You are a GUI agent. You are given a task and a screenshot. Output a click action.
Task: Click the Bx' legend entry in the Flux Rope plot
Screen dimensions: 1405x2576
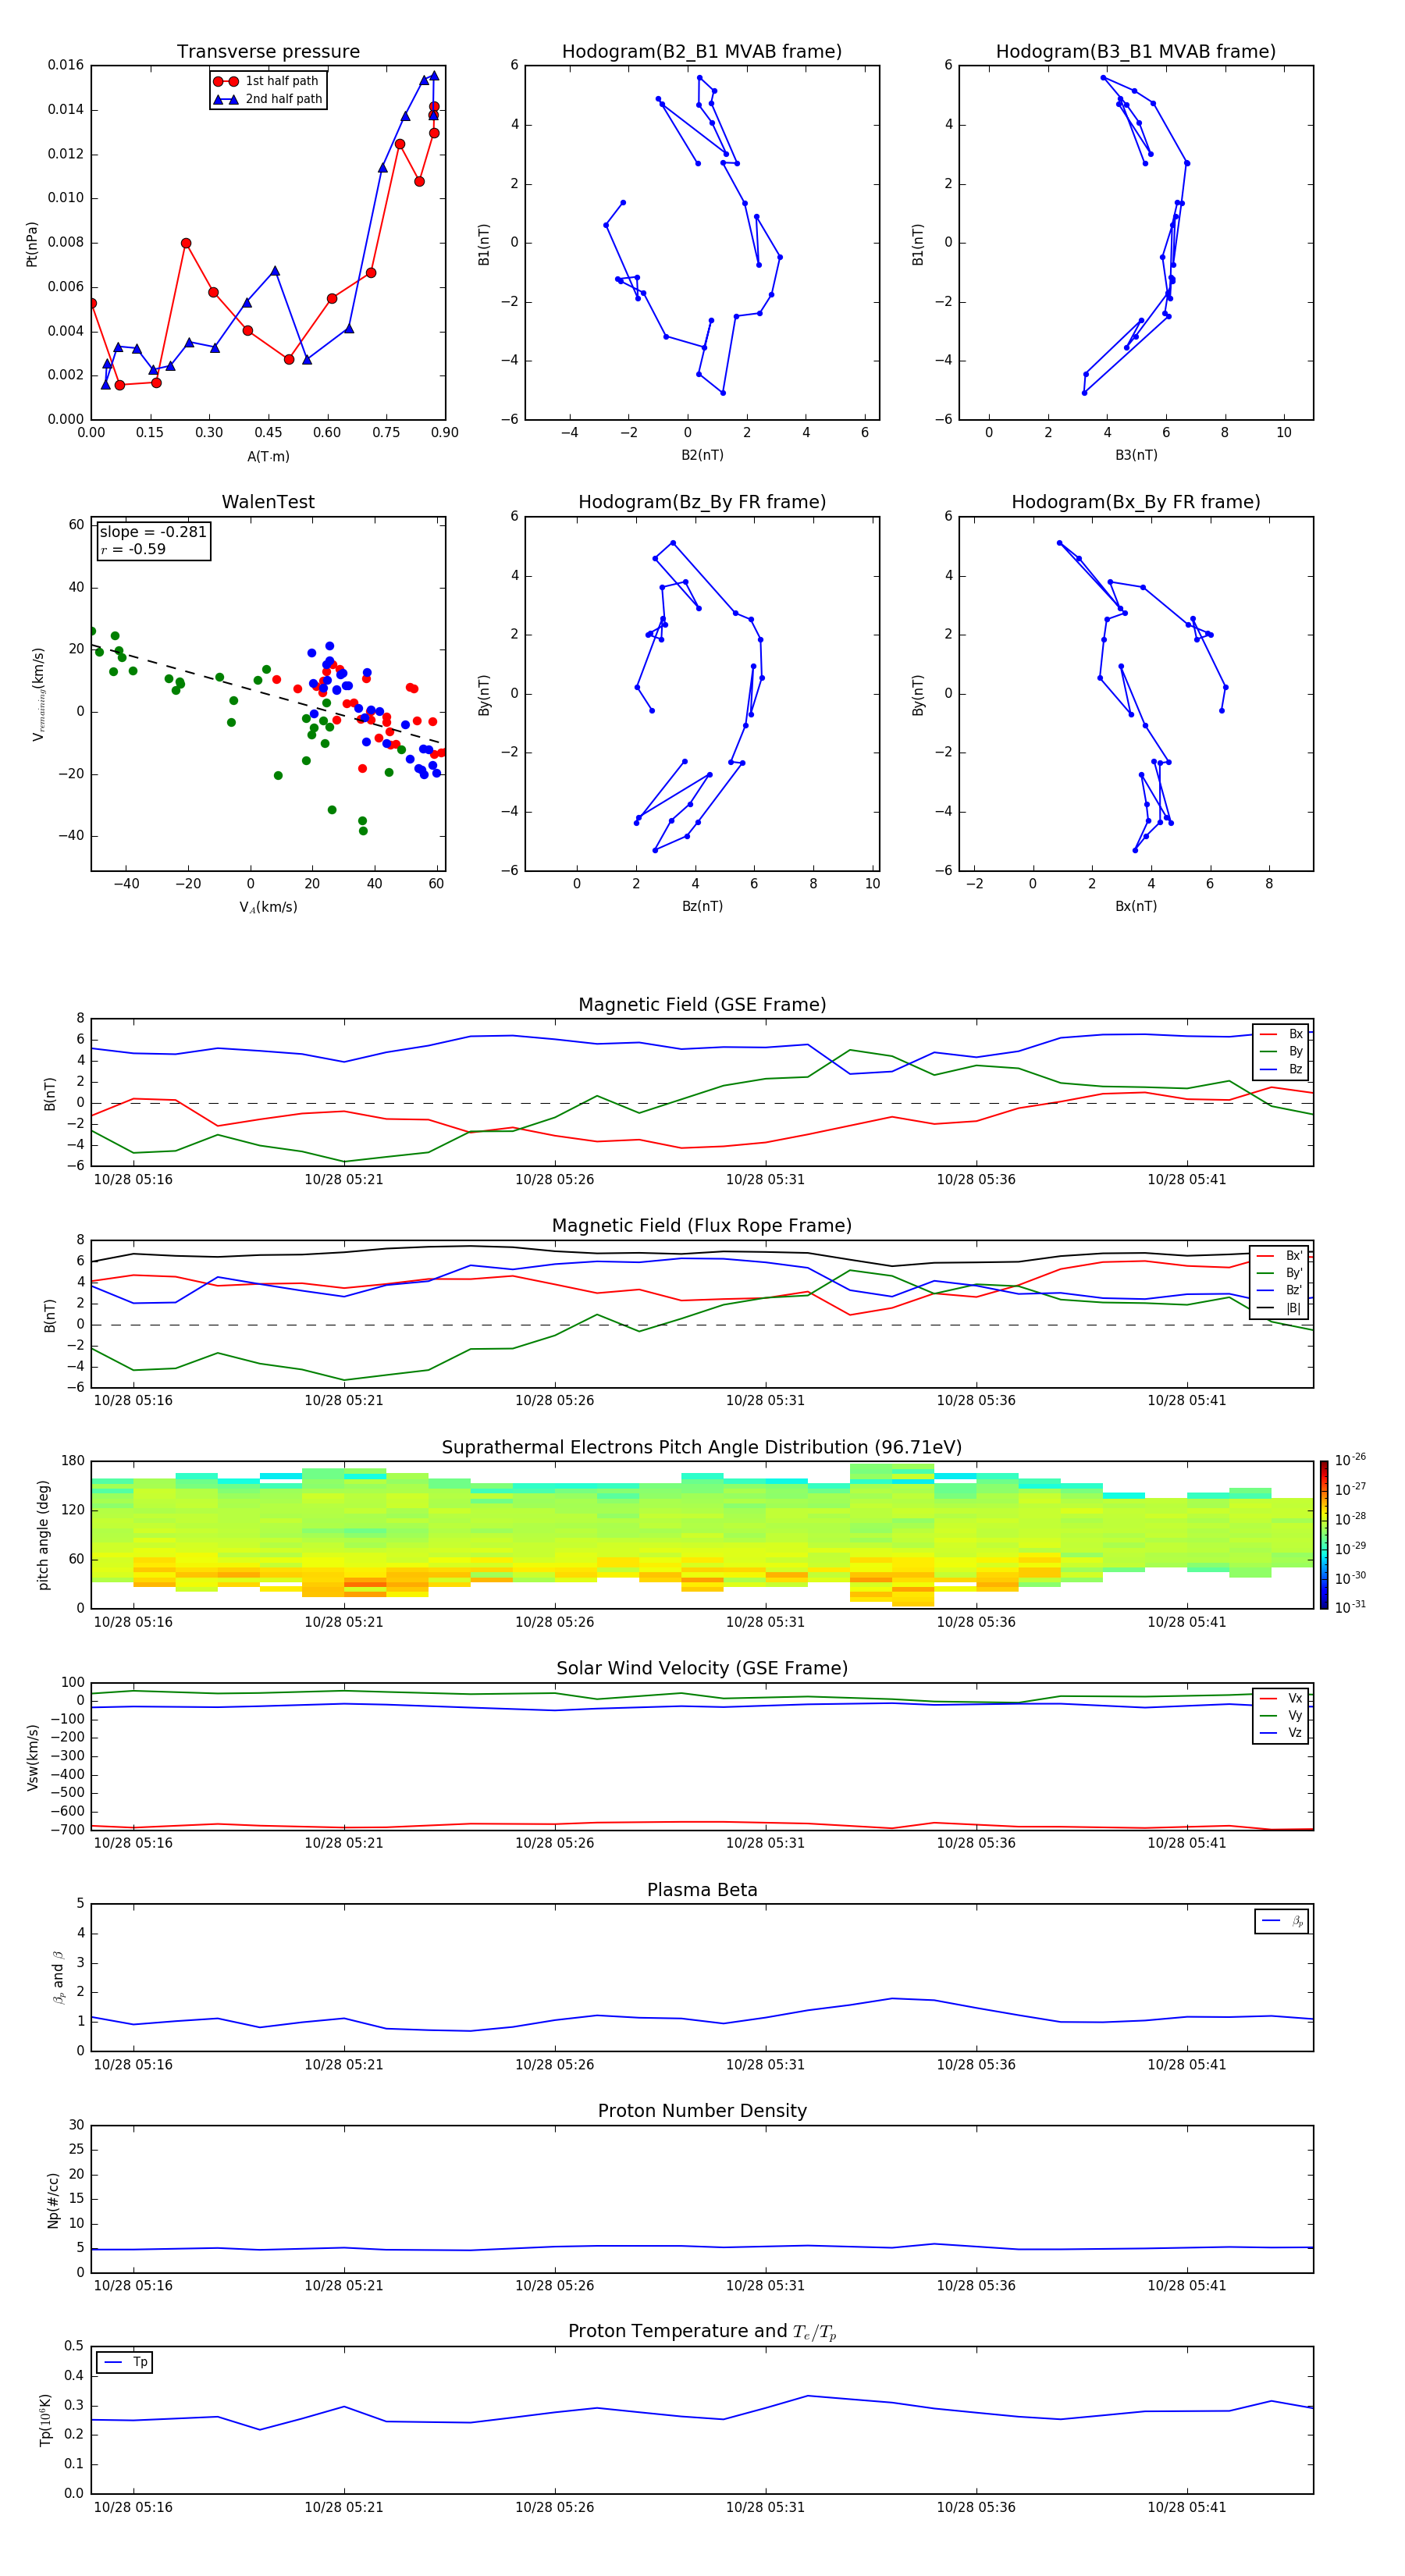point(1280,1256)
